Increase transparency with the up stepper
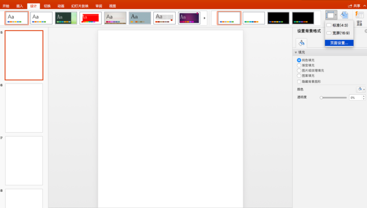This screenshot has width=367, height=208. (364, 96)
